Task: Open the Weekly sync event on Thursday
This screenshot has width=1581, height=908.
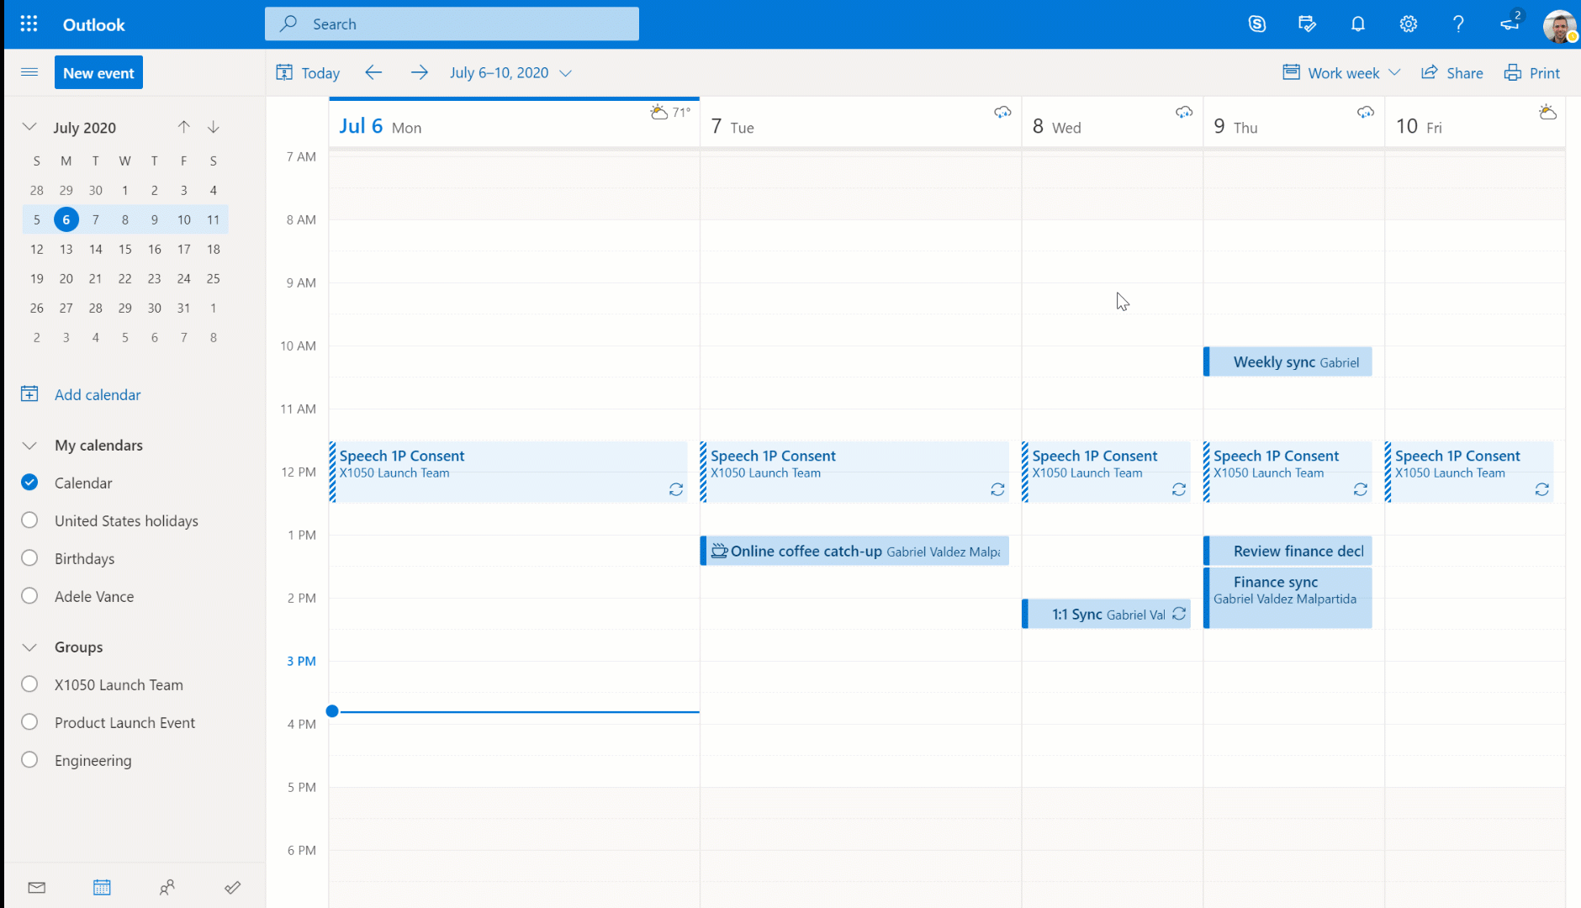Action: (x=1287, y=362)
